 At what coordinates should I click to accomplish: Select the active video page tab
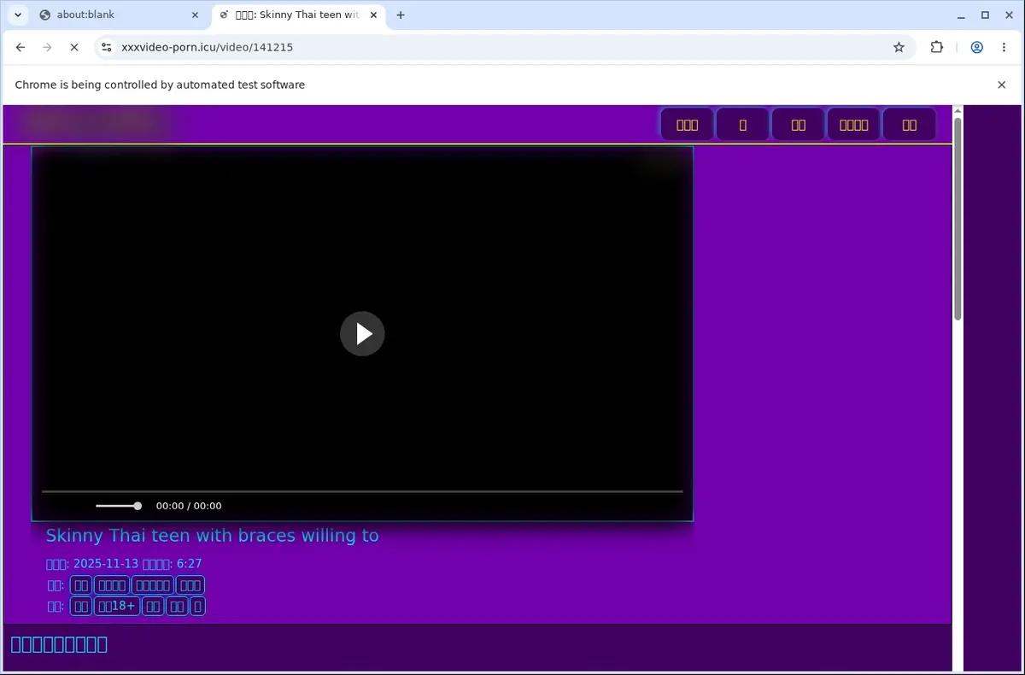pyautogui.click(x=299, y=15)
